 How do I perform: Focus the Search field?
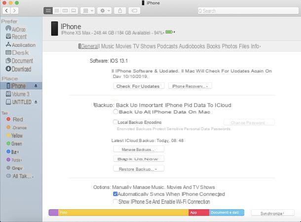pyautogui.click(x=248, y=11)
